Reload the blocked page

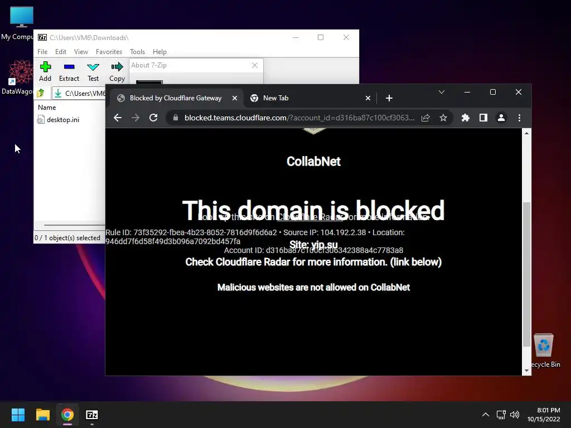tap(153, 118)
